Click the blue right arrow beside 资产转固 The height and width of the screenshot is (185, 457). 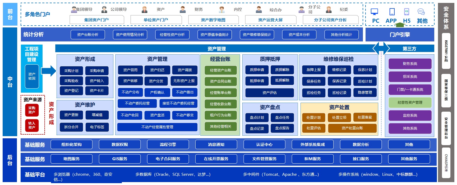(49, 71)
